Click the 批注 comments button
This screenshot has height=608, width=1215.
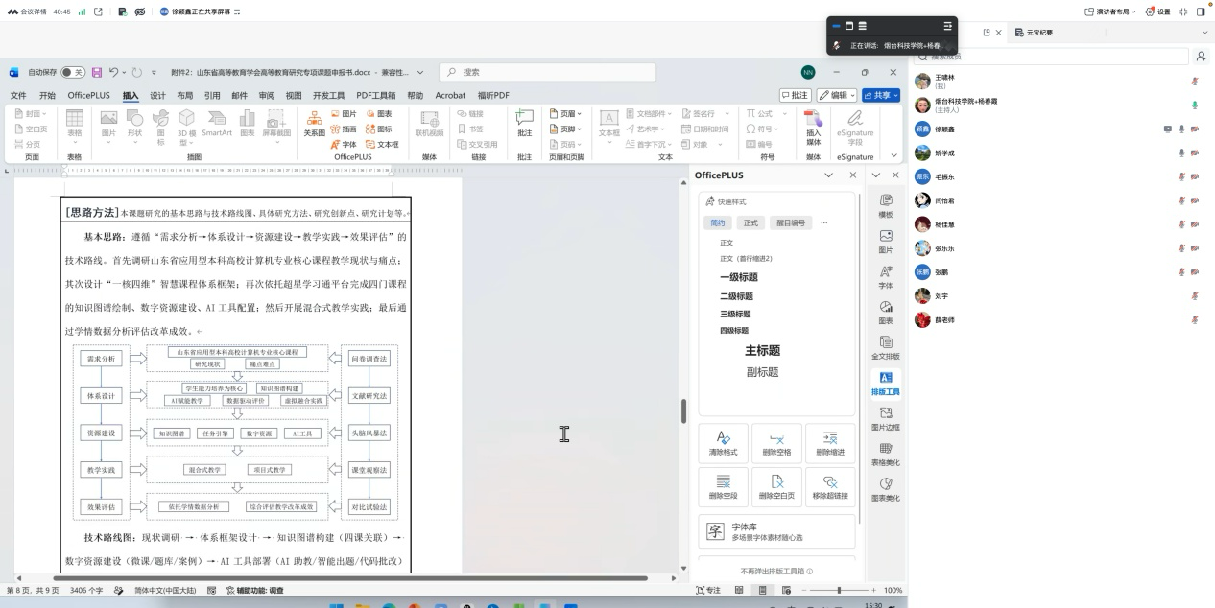(x=795, y=95)
